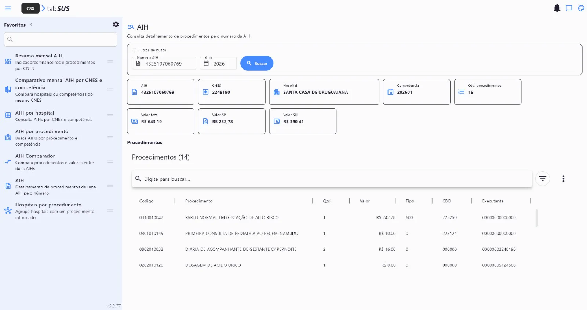Image resolution: width=587 pixels, height=310 pixels.
Task: Sort by Executante column header
Action: coord(493,201)
